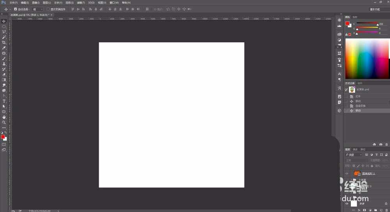This screenshot has height=212, width=390.
Task: Open the layer filter type dropdown
Action: 354,155
